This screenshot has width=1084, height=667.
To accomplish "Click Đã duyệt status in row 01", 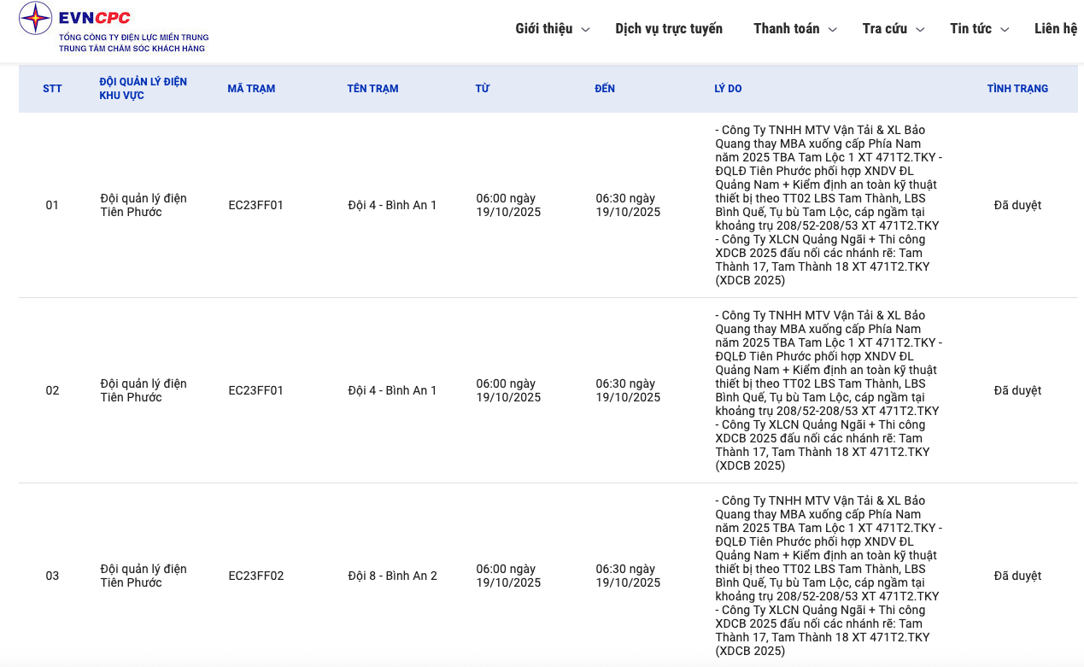I will 1017,205.
